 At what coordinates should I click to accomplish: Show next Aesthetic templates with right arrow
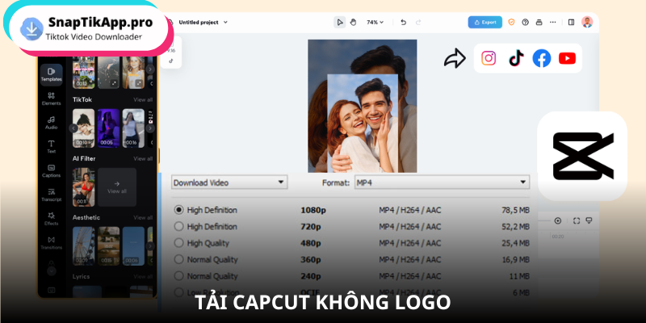click(x=150, y=246)
